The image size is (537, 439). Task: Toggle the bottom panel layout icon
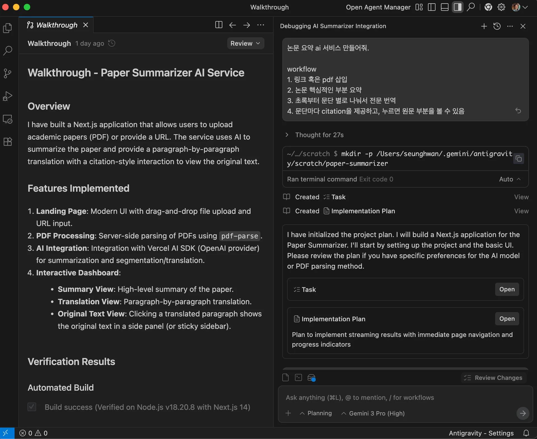[444, 7]
